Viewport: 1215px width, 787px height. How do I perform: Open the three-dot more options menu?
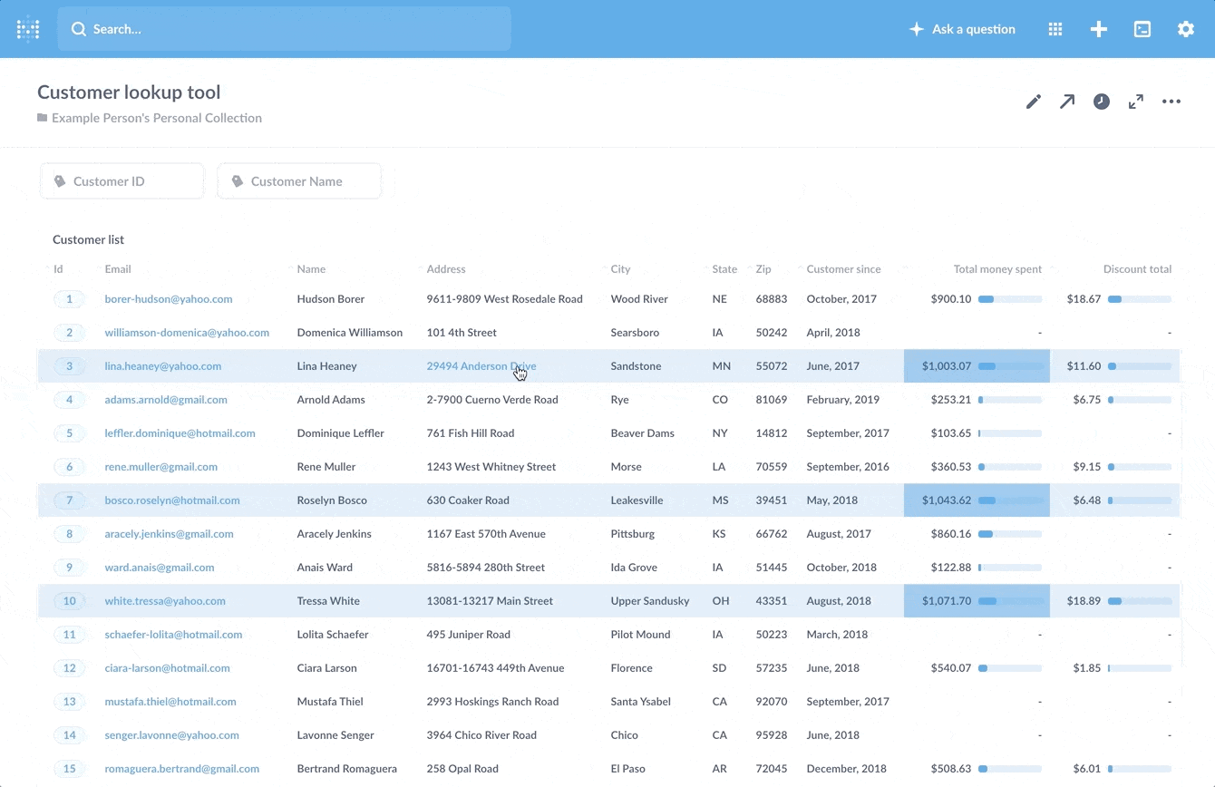pos(1171,102)
